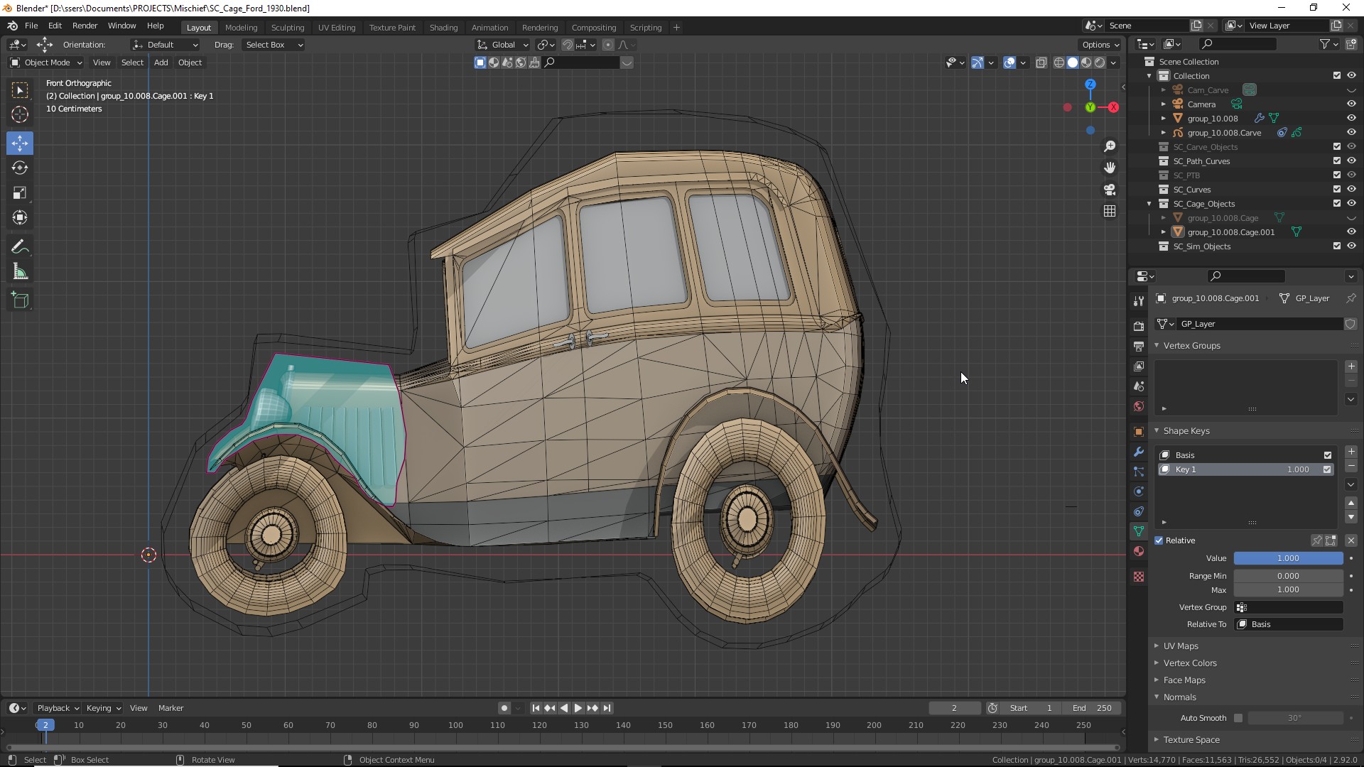This screenshot has height=767, width=1364.
Task: Toggle Auto Smooth checkbox
Action: [1238, 718]
